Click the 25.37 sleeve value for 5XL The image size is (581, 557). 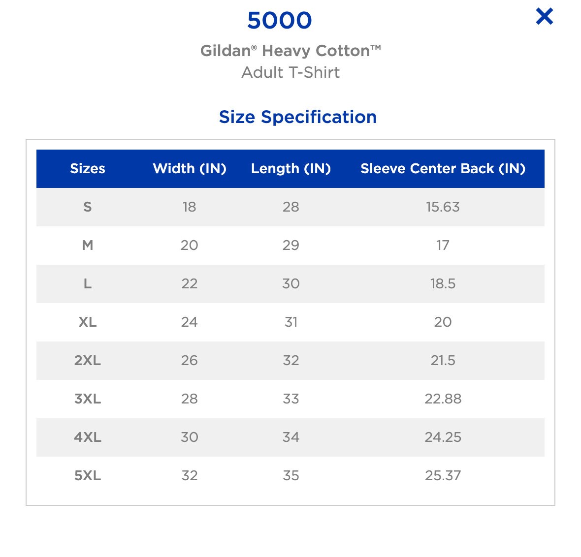(x=443, y=476)
